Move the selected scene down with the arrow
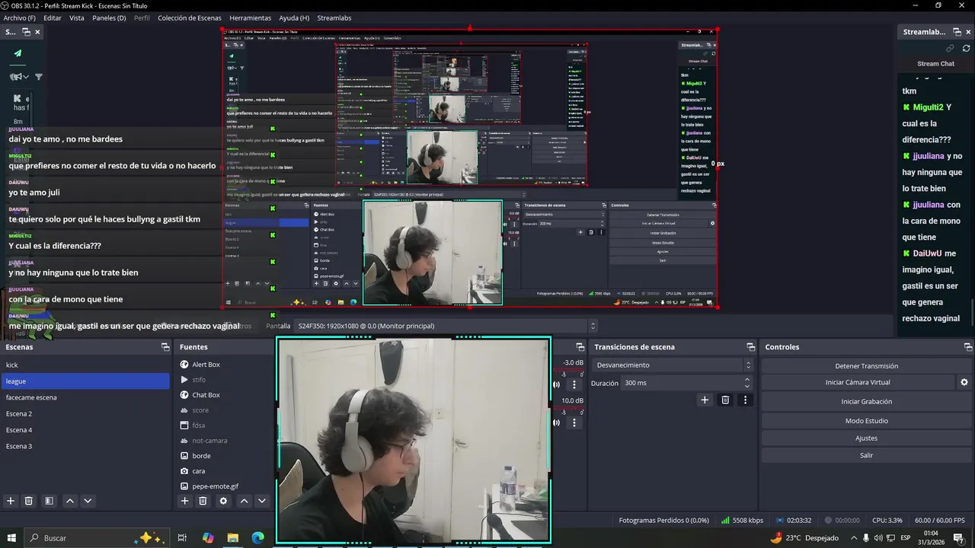This screenshot has height=548, width=975. coord(88,501)
